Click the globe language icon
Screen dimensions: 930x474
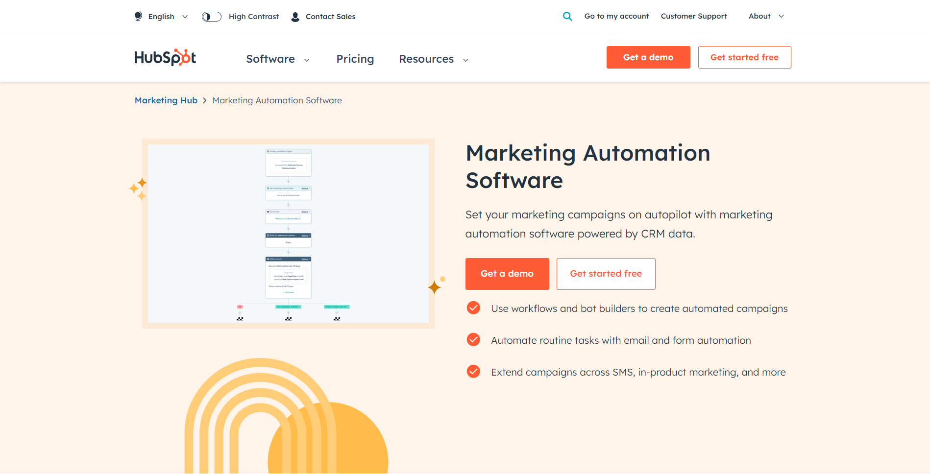[x=138, y=16]
